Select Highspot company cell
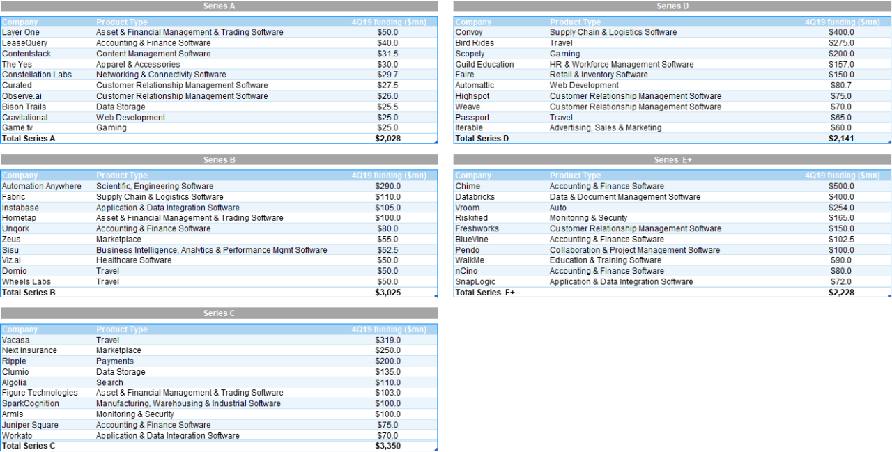This screenshot has height=452, width=892. (x=472, y=96)
